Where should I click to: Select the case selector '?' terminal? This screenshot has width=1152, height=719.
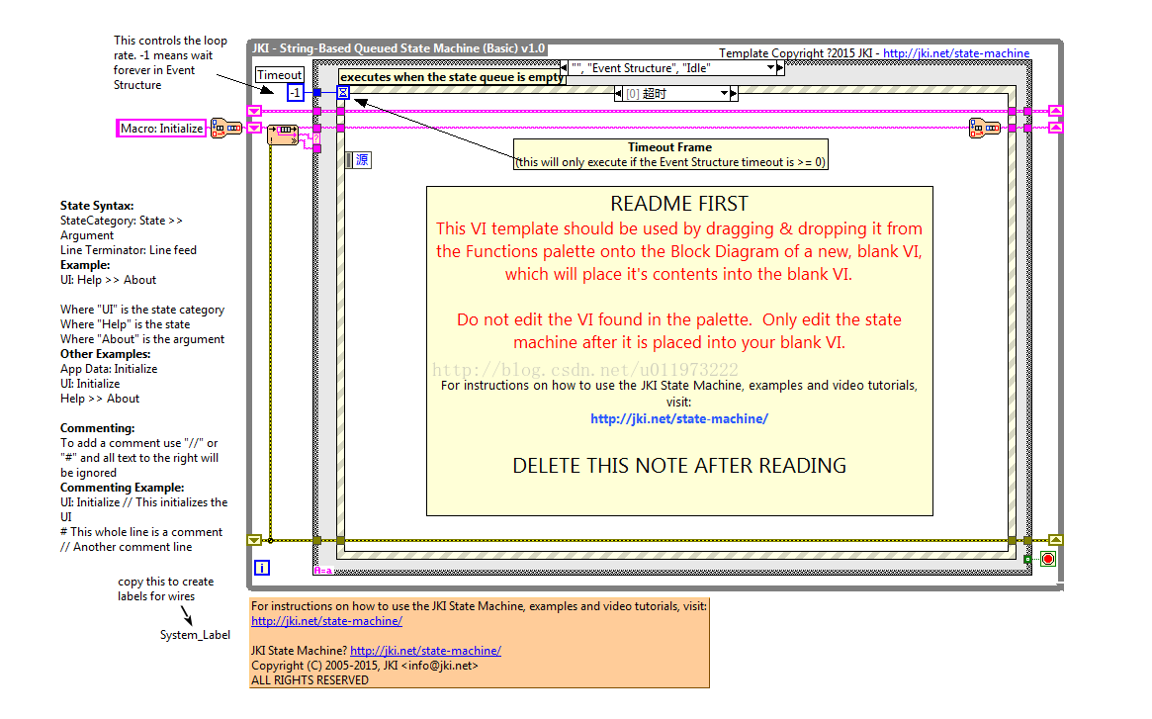316,137
